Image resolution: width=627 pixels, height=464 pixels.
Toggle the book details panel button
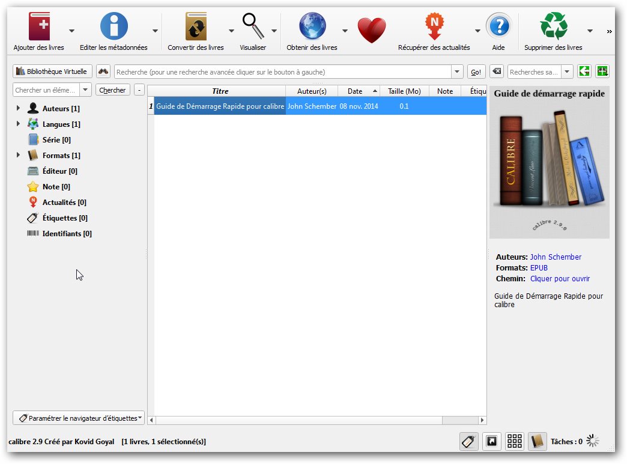538,442
